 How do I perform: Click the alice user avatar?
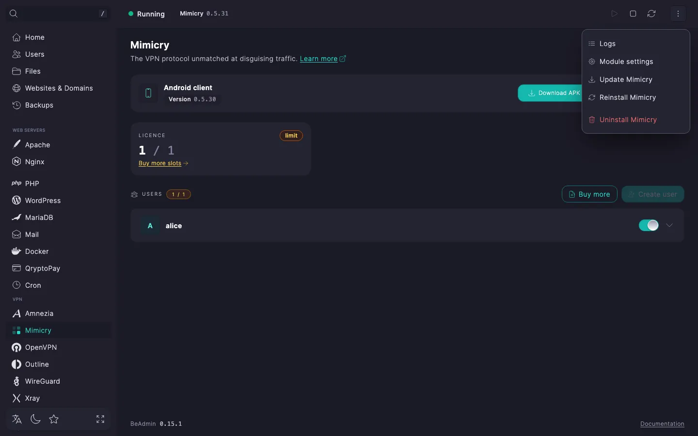point(150,226)
